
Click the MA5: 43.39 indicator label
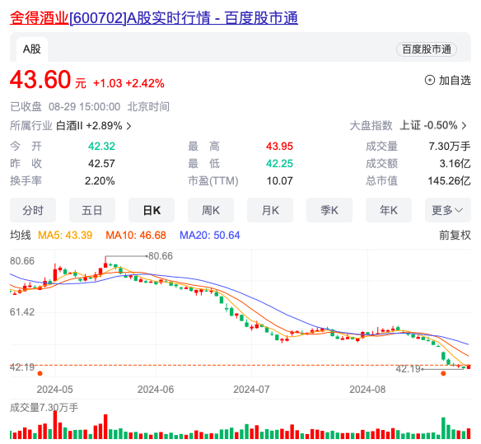65,235
